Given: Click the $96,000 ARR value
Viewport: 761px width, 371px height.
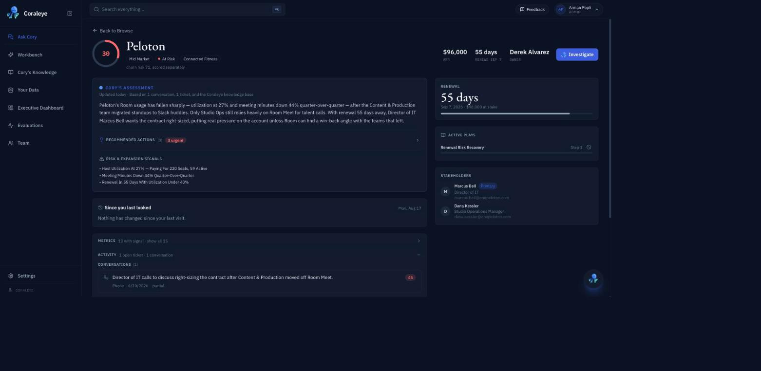Looking at the screenshot, I should pos(455,52).
